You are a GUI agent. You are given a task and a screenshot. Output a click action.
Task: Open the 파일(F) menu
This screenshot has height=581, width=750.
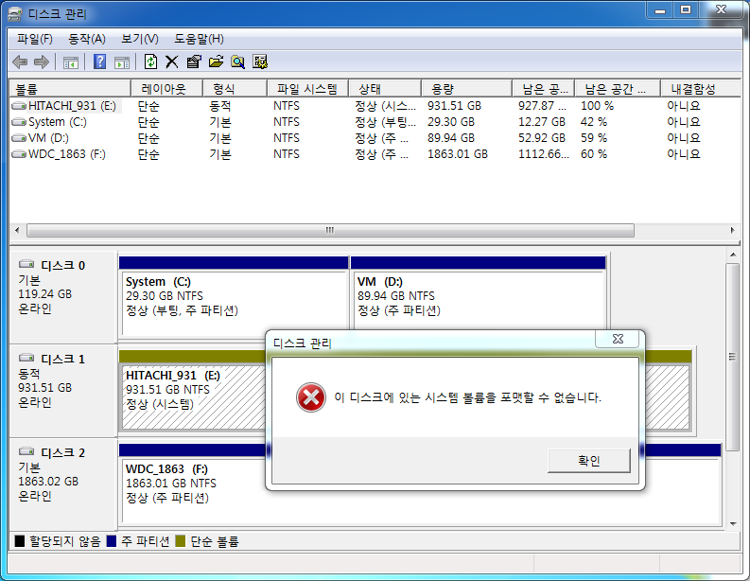(x=35, y=39)
